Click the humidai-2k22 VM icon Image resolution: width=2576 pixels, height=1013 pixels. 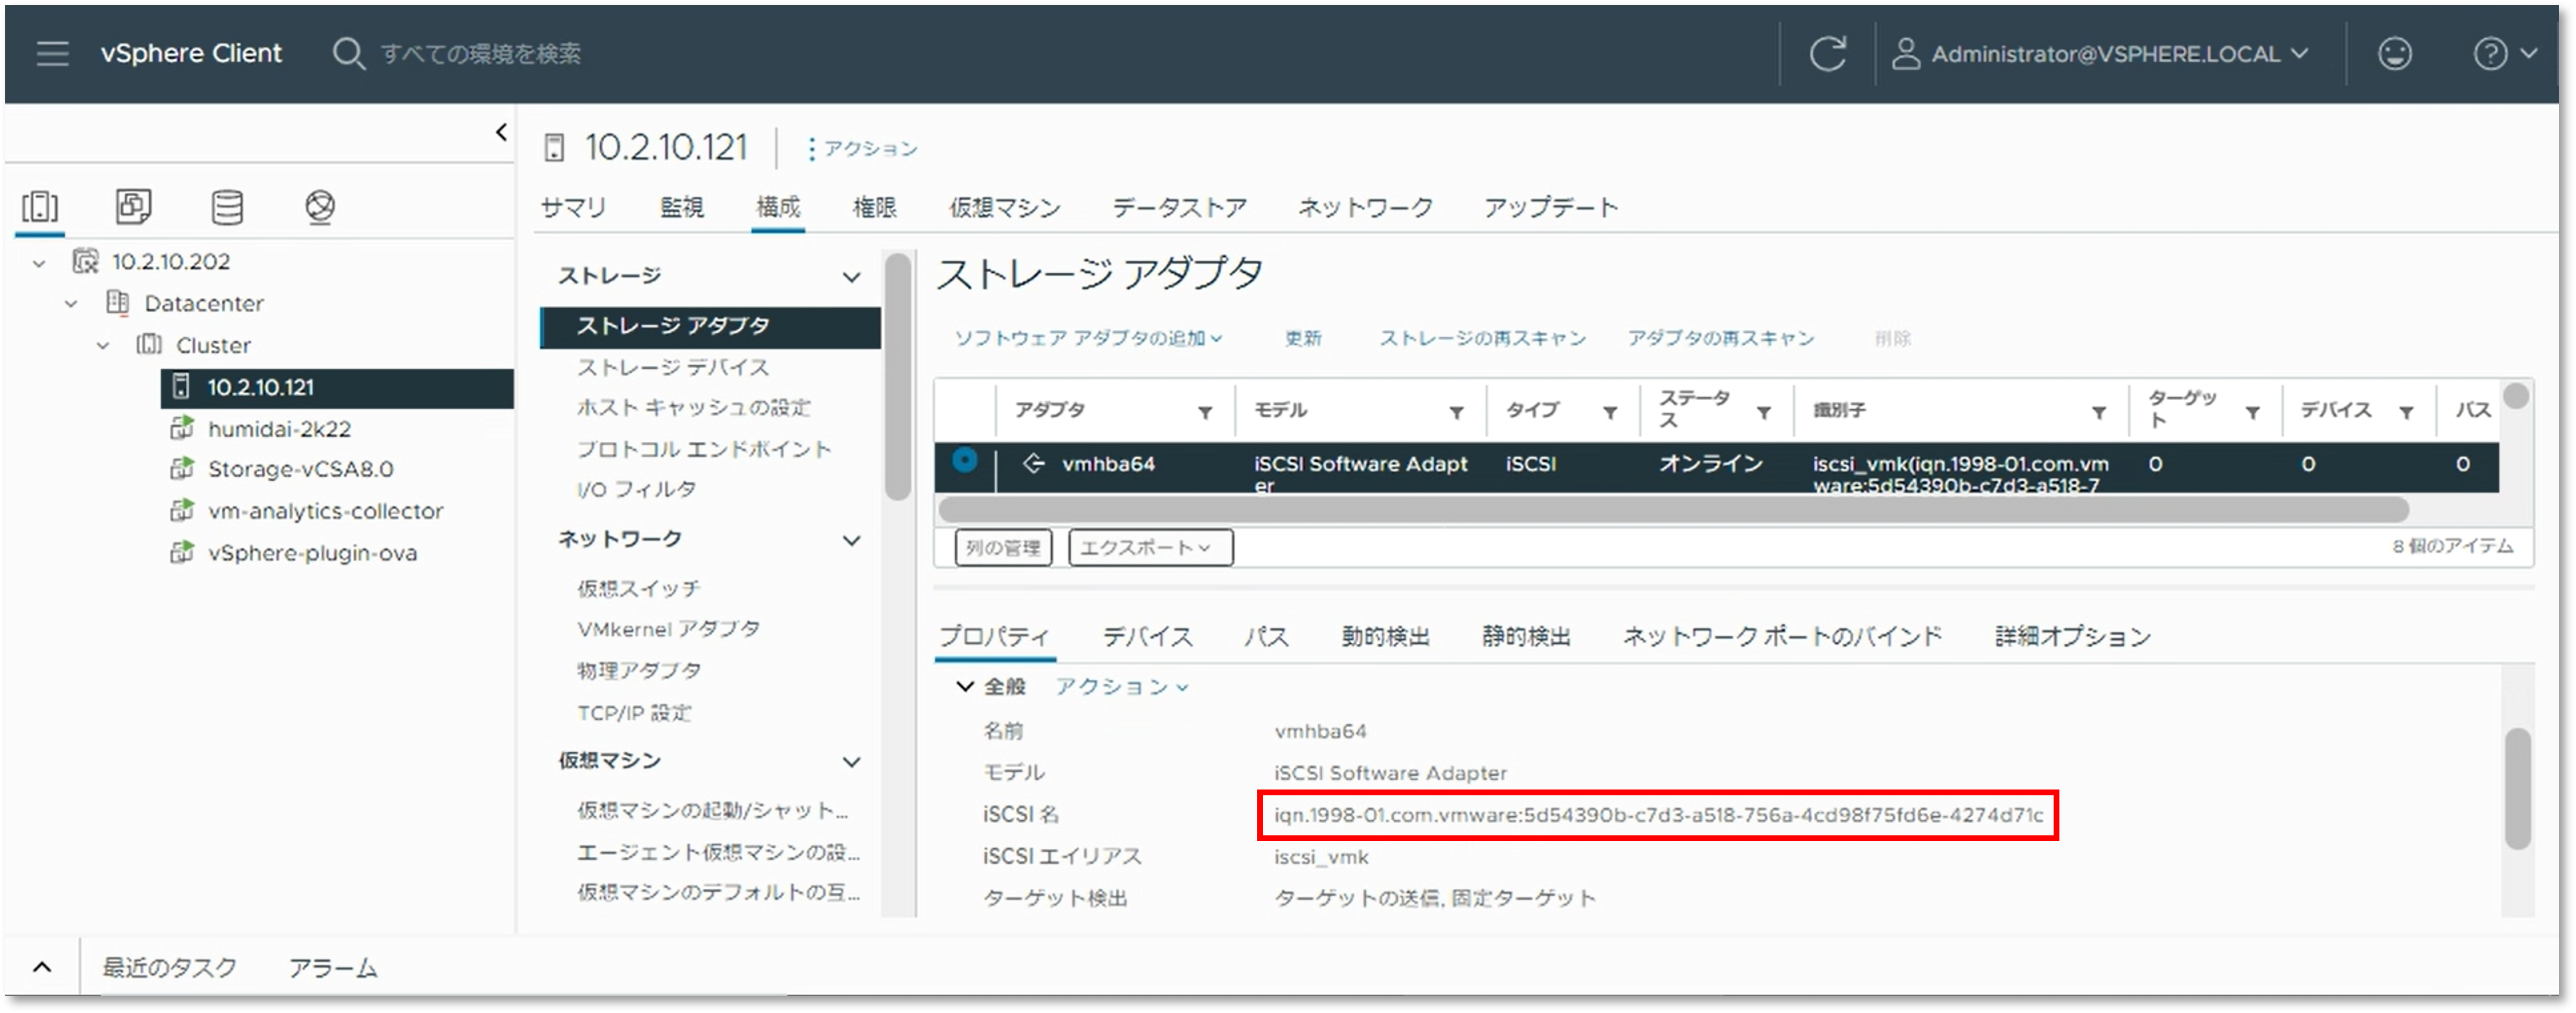(182, 429)
